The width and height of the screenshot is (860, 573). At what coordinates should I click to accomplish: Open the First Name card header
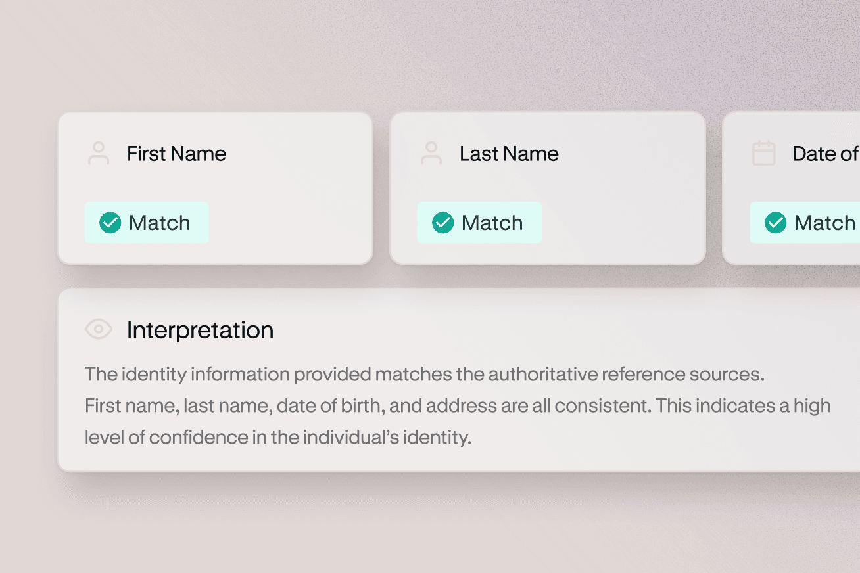click(x=176, y=153)
